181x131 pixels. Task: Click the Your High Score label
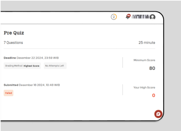point(144,88)
